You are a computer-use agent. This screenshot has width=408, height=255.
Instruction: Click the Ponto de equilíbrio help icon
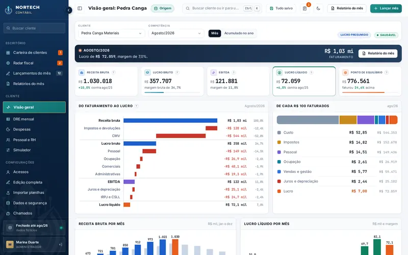coord(387,72)
